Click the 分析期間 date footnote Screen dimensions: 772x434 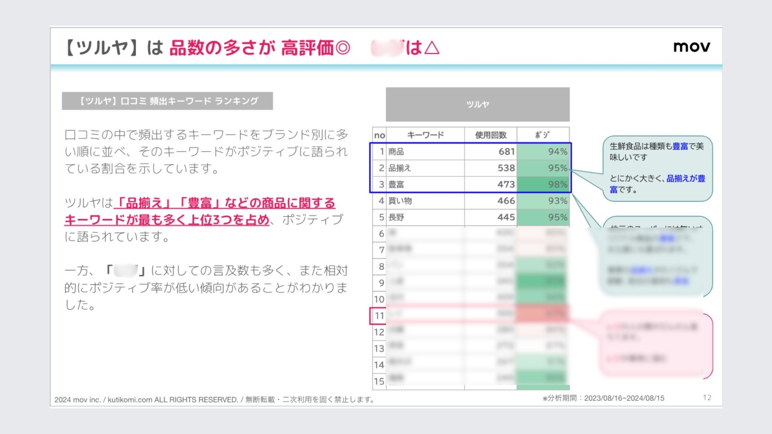click(603, 398)
